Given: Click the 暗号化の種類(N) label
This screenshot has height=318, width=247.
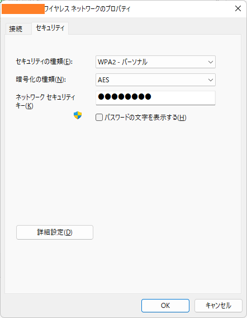Looking at the screenshot, I should 41,79.
